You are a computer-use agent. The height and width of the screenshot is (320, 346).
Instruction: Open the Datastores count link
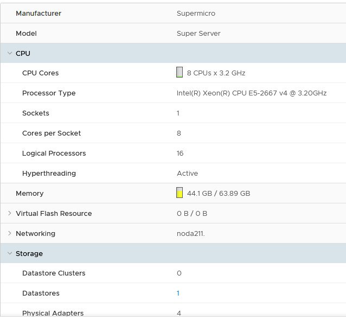tap(178, 293)
